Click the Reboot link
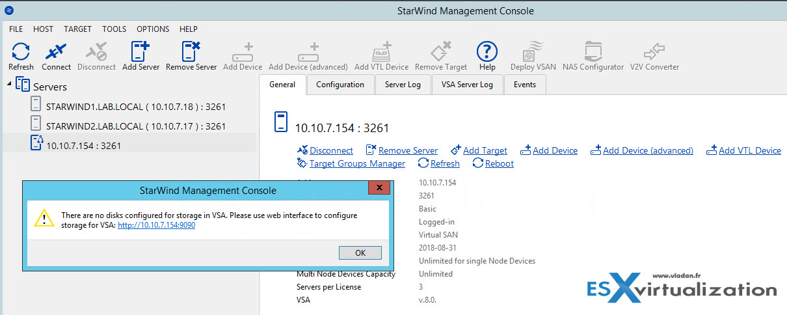Viewport: 787px width, 315px height. pyautogui.click(x=500, y=163)
